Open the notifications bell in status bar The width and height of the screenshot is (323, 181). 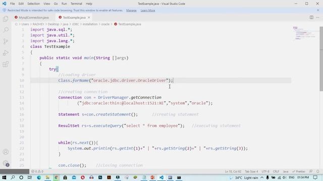coord(318,171)
